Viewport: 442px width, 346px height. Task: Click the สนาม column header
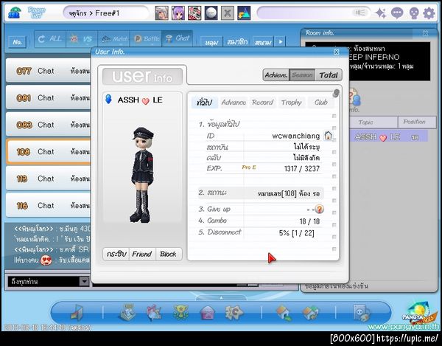click(263, 42)
